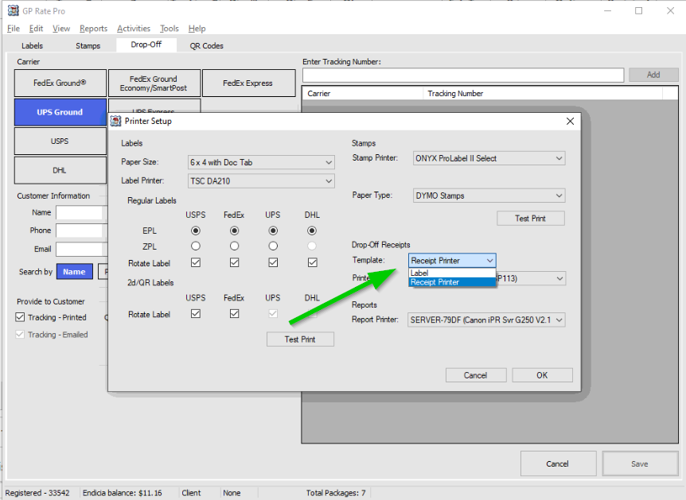This screenshot has width=686, height=500.
Task: Select EPL for FedEx regular labels
Action: (x=235, y=231)
